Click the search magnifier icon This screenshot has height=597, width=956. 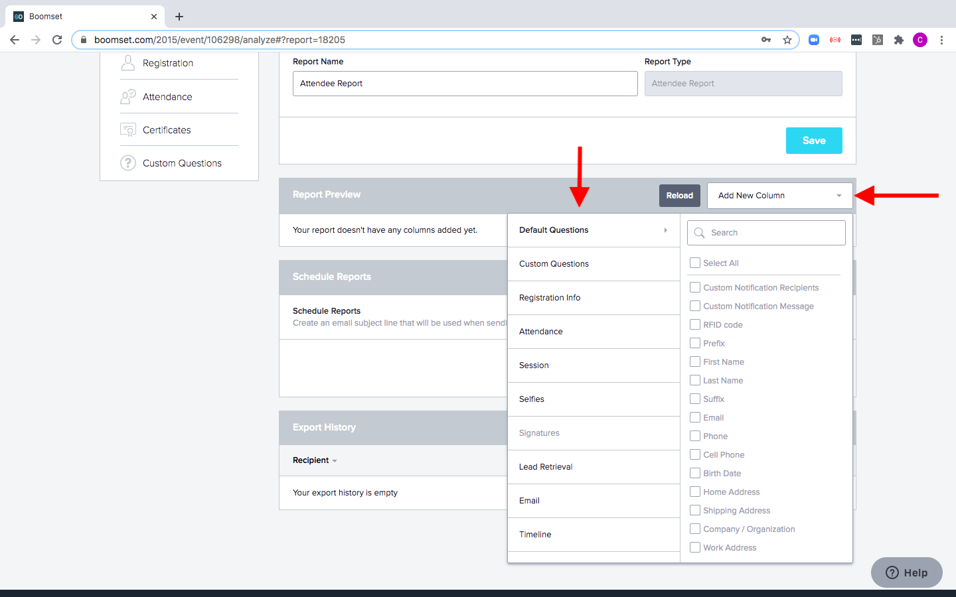[x=699, y=233]
